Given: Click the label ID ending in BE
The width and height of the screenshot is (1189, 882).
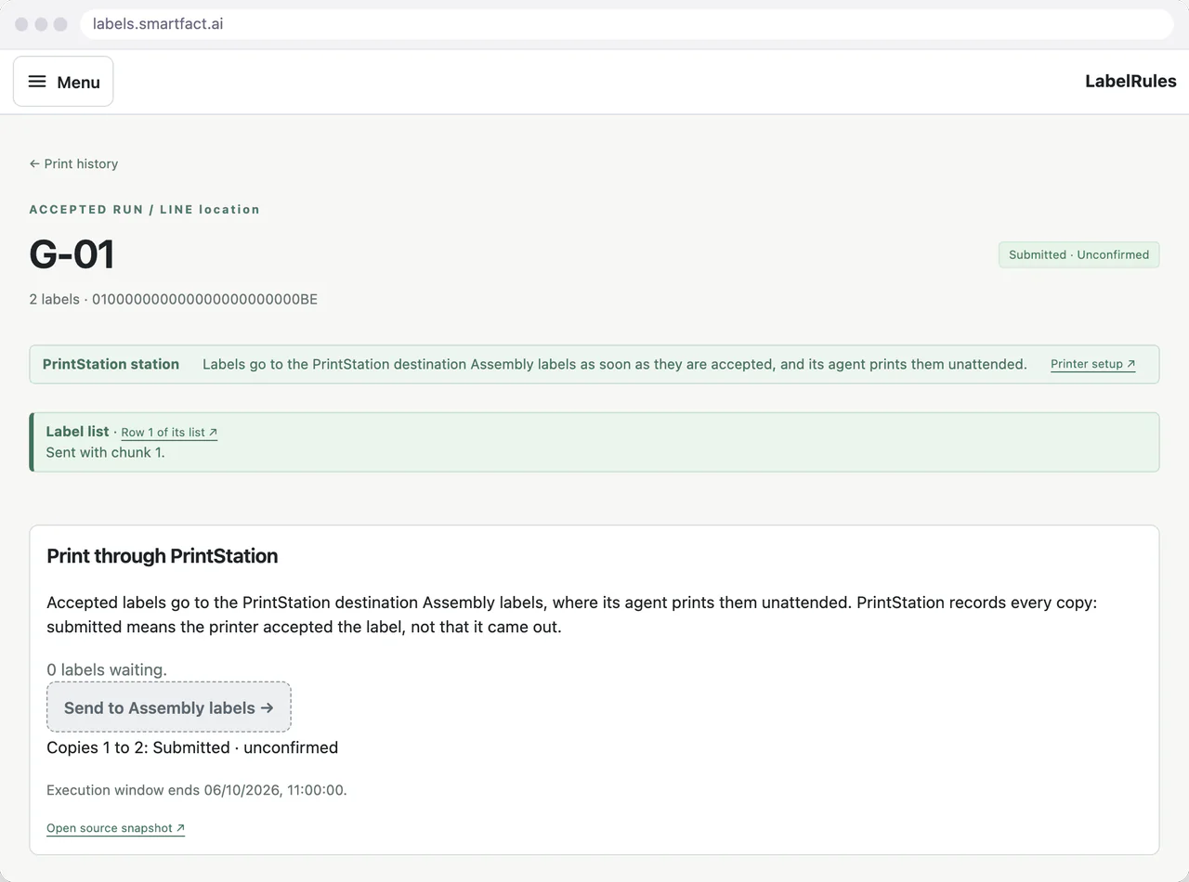Looking at the screenshot, I should [x=204, y=299].
